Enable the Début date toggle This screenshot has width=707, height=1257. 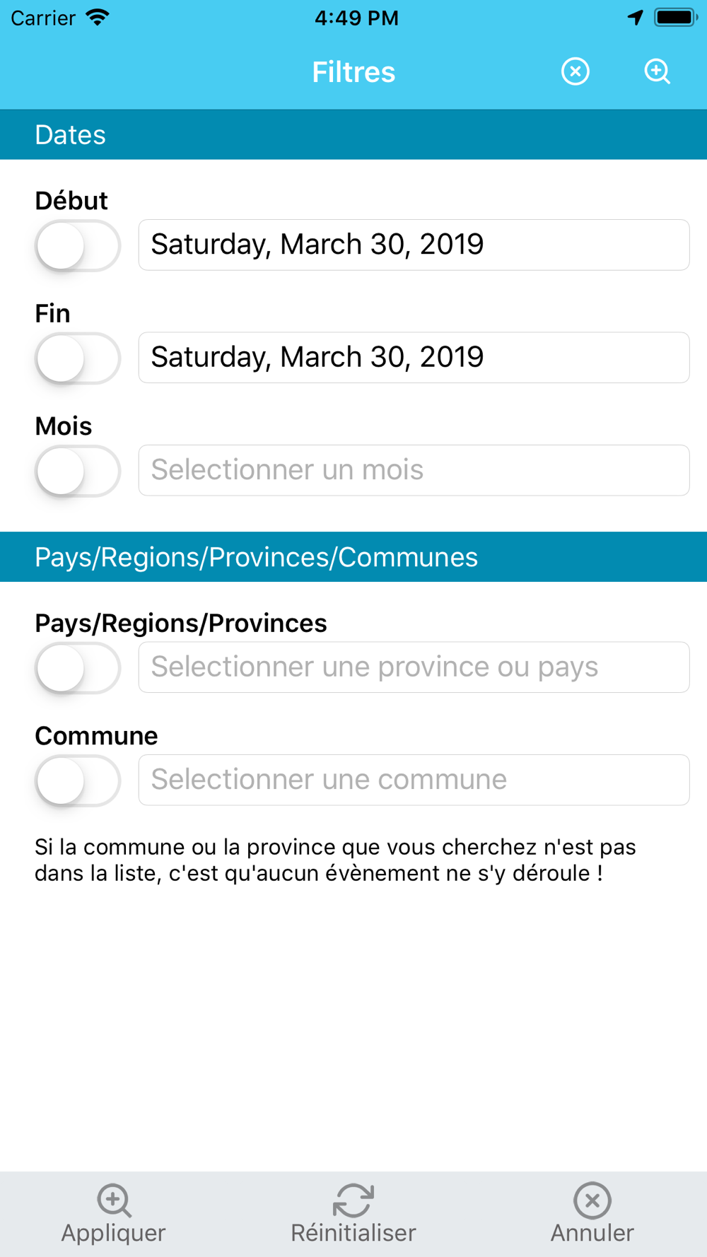tap(78, 245)
